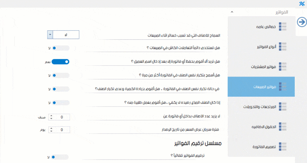Open the dropdown for السماح للاصناف خسائر
Screen dimensions: 307x163
click(x=50, y=35)
